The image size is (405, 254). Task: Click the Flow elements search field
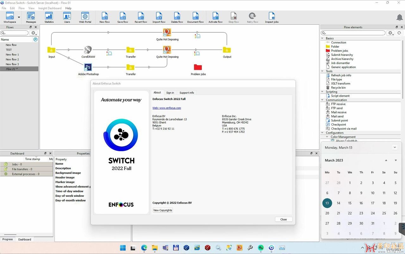pyautogui.click(x=353, y=33)
